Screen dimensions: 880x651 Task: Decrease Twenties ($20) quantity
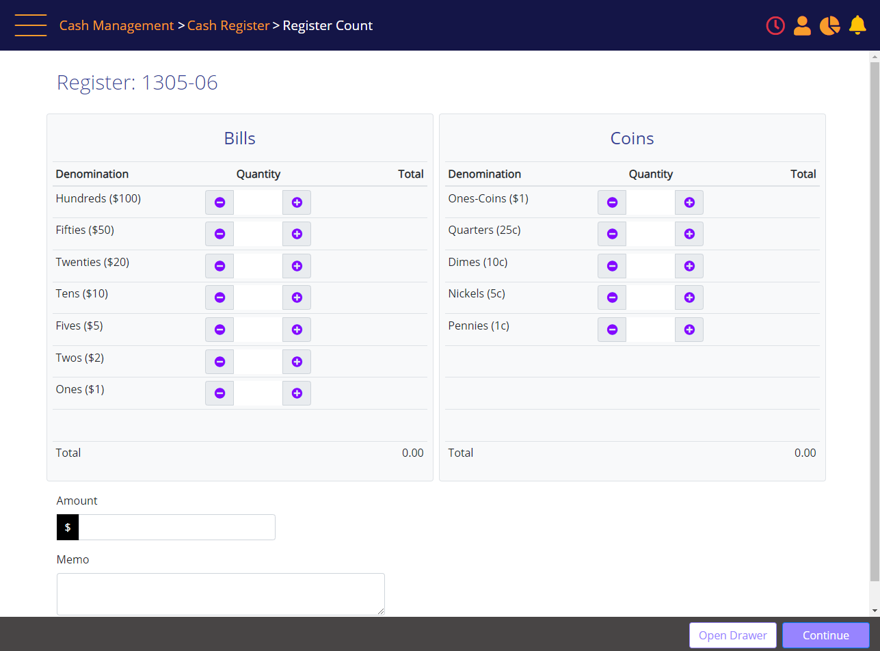tap(219, 266)
